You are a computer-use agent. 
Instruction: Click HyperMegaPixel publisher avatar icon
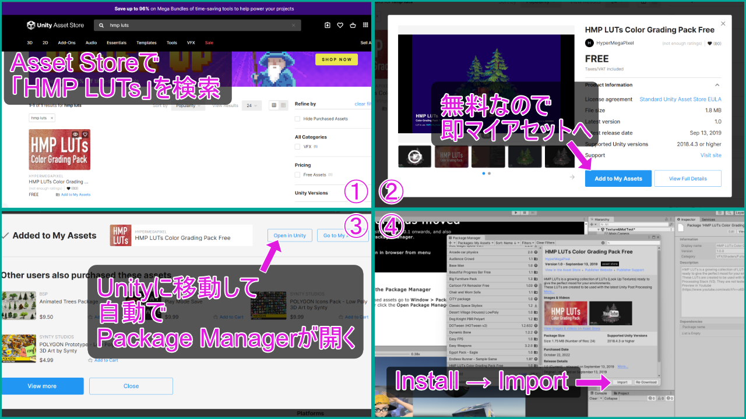point(589,42)
